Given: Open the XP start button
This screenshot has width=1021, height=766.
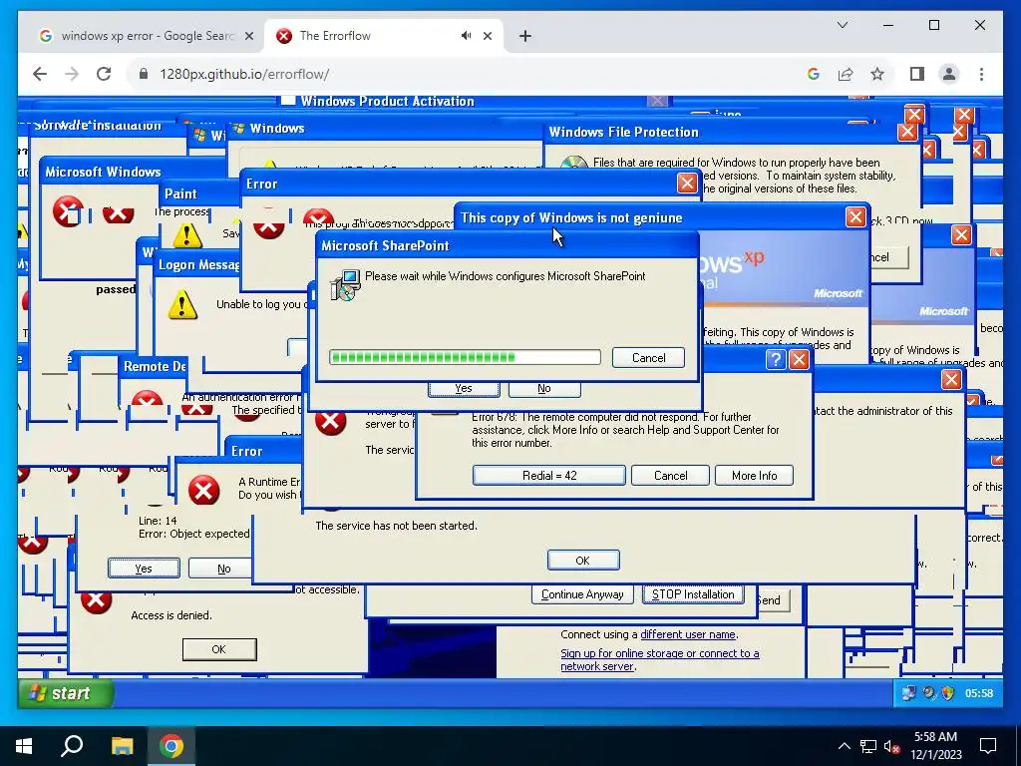Looking at the screenshot, I should tap(65, 693).
